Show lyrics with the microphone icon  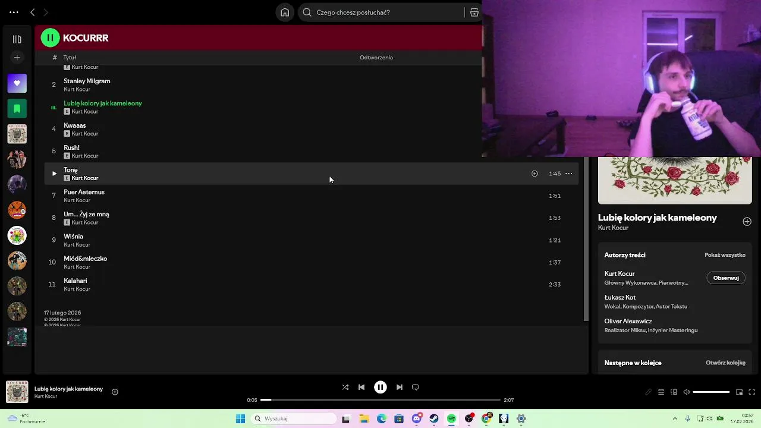click(648, 392)
